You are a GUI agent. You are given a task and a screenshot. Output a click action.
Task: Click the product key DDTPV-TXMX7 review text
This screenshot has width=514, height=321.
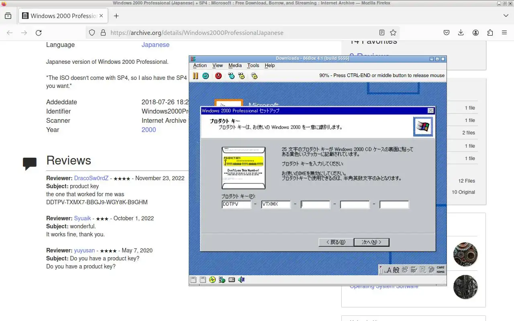97,202
